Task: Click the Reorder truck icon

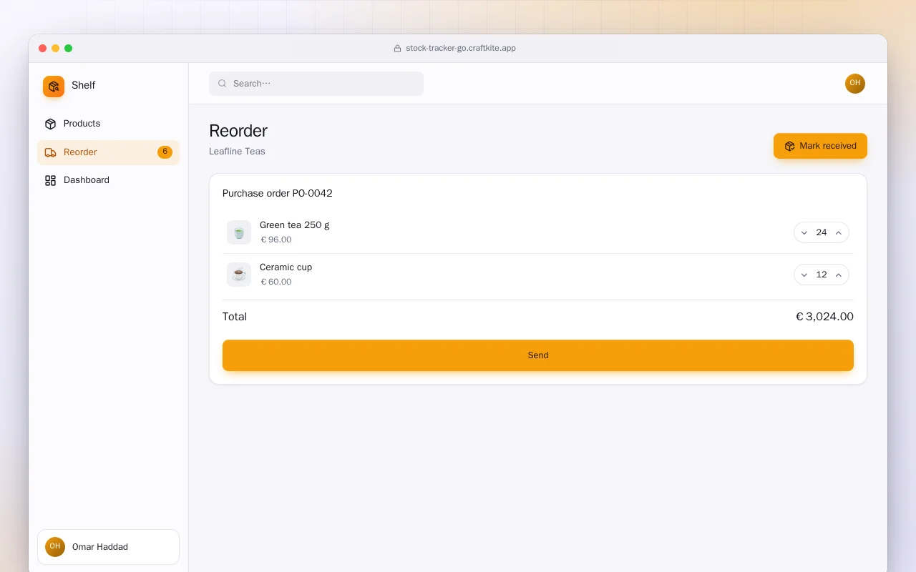Action: [50, 152]
